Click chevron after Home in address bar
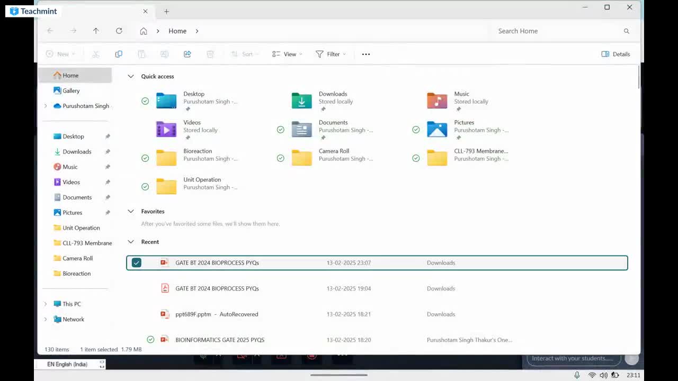The width and height of the screenshot is (678, 381). (x=197, y=31)
